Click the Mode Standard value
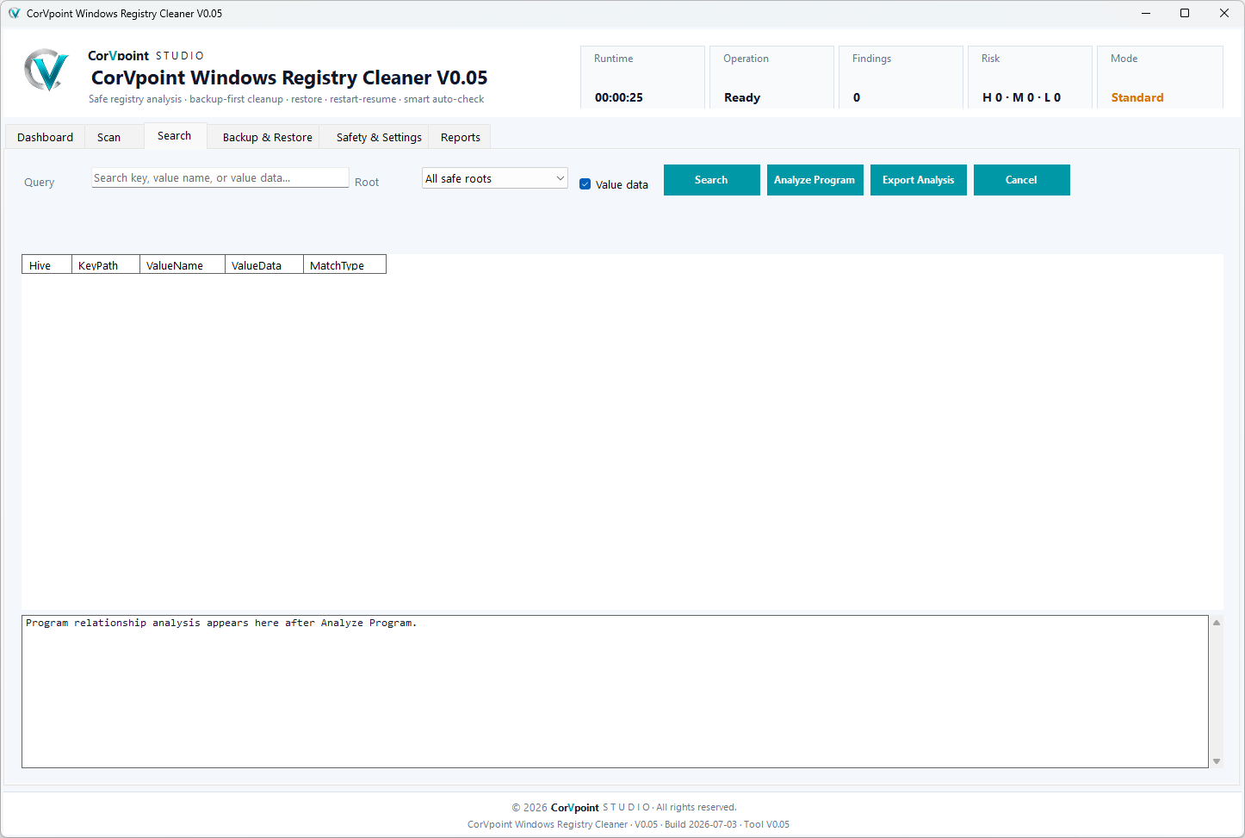The image size is (1245, 838). (1137, 97)
